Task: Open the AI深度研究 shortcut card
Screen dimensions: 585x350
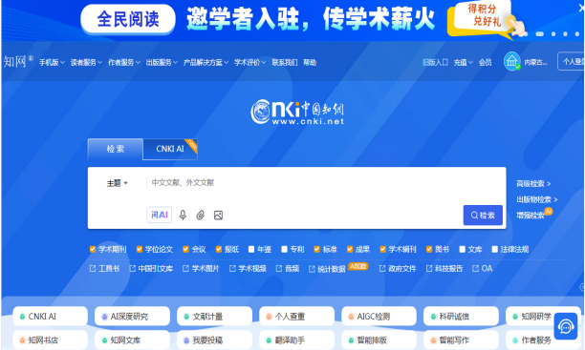Action: 133,316
